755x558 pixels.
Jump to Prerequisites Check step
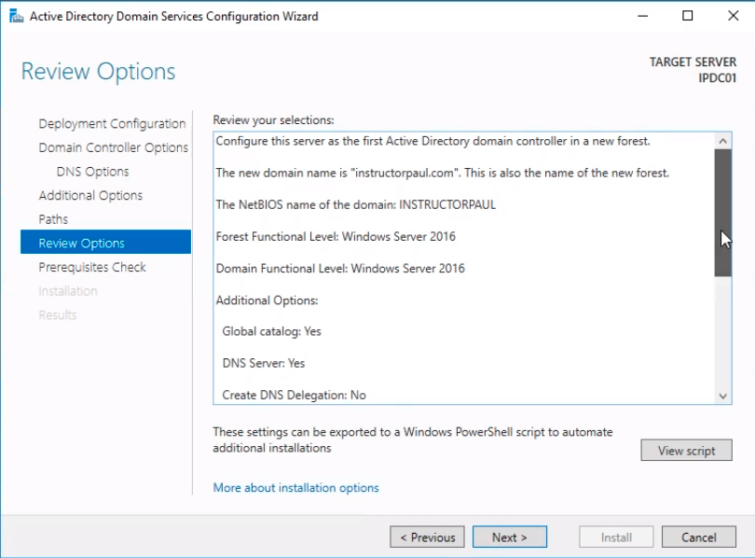92,267
